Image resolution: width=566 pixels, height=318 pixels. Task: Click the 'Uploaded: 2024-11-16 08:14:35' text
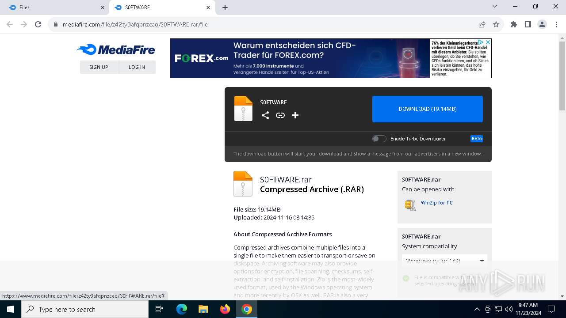(x=274, y=217)
